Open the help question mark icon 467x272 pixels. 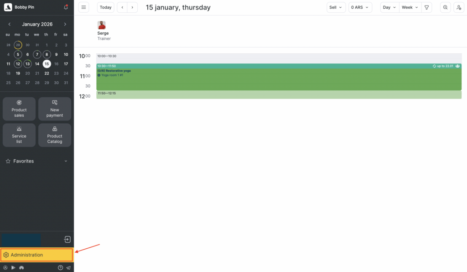[60, 268]
